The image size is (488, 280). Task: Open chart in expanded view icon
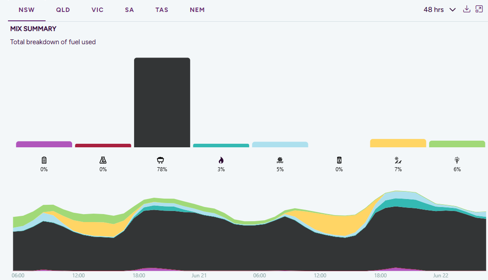(x=479, y=9)
